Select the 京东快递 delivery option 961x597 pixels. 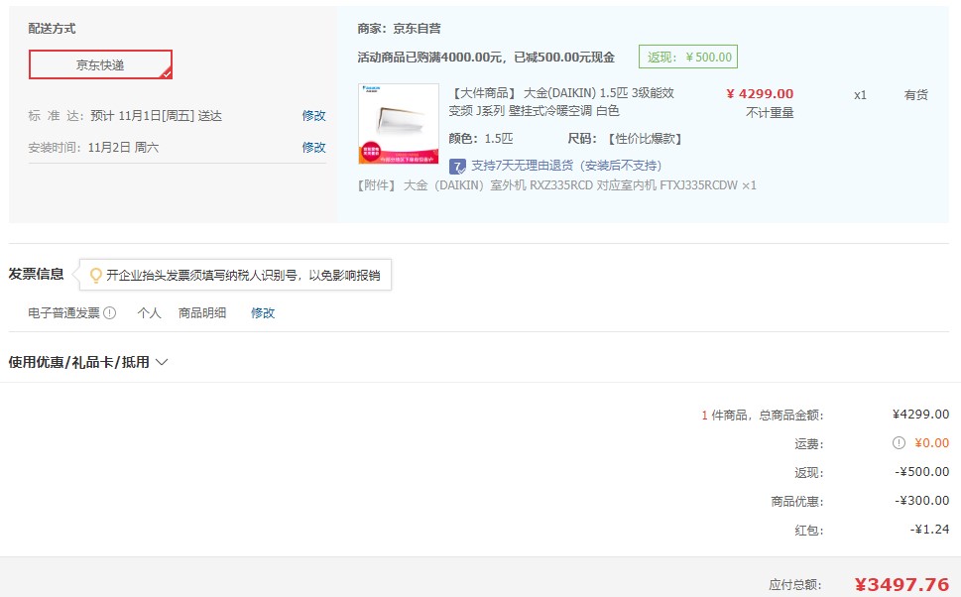(100, 64)
